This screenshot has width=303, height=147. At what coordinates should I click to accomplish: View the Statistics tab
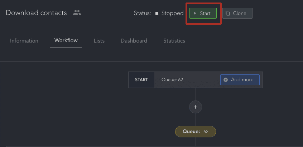point(174,41)
